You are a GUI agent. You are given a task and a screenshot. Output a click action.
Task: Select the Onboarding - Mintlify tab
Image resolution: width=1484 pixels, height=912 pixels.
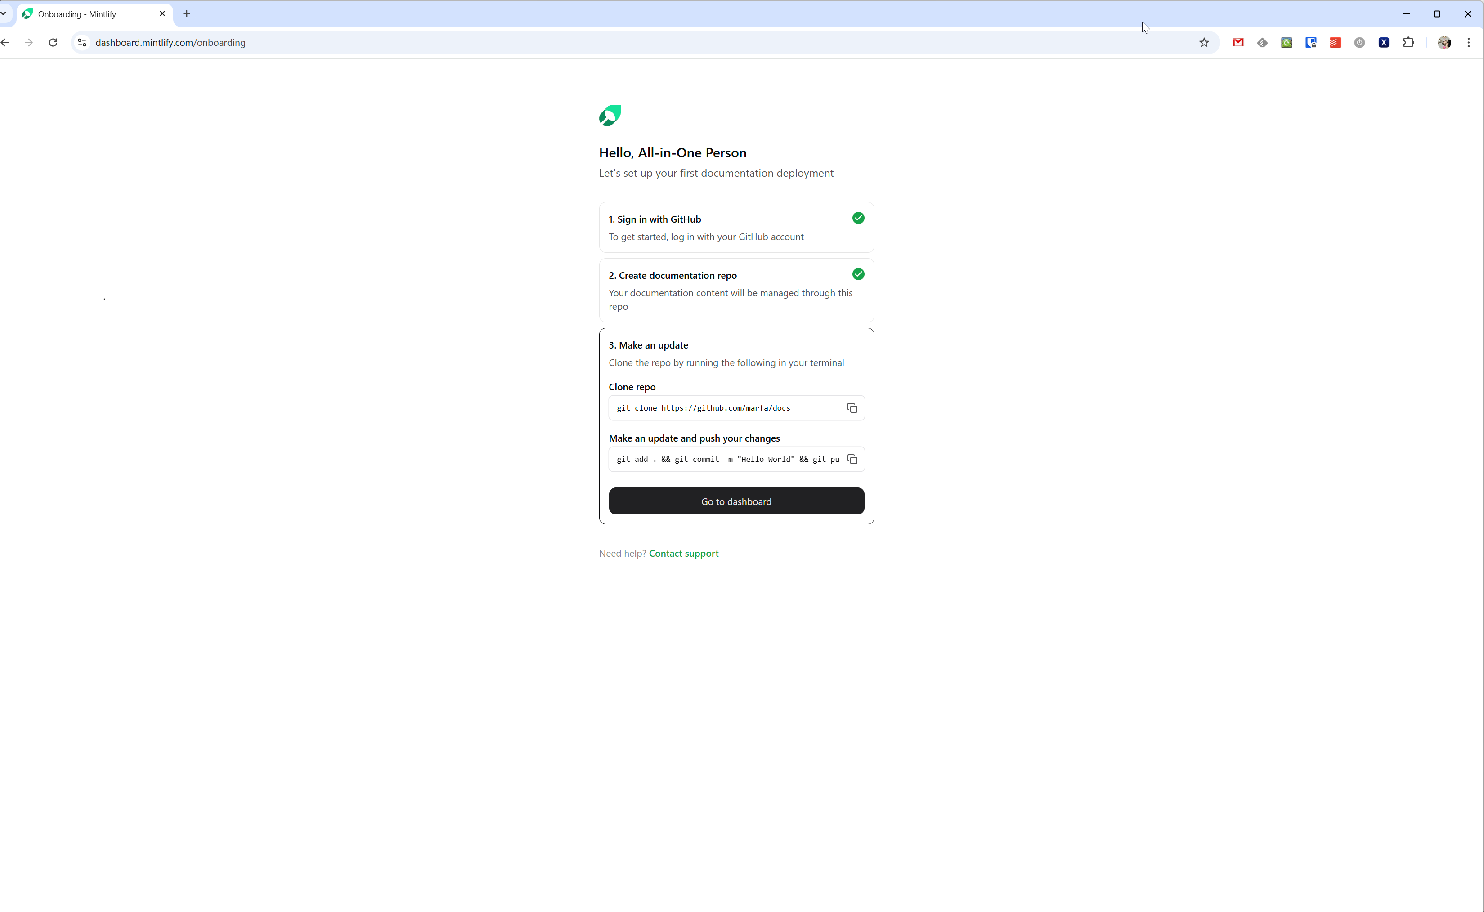click(x=85, y=14)
